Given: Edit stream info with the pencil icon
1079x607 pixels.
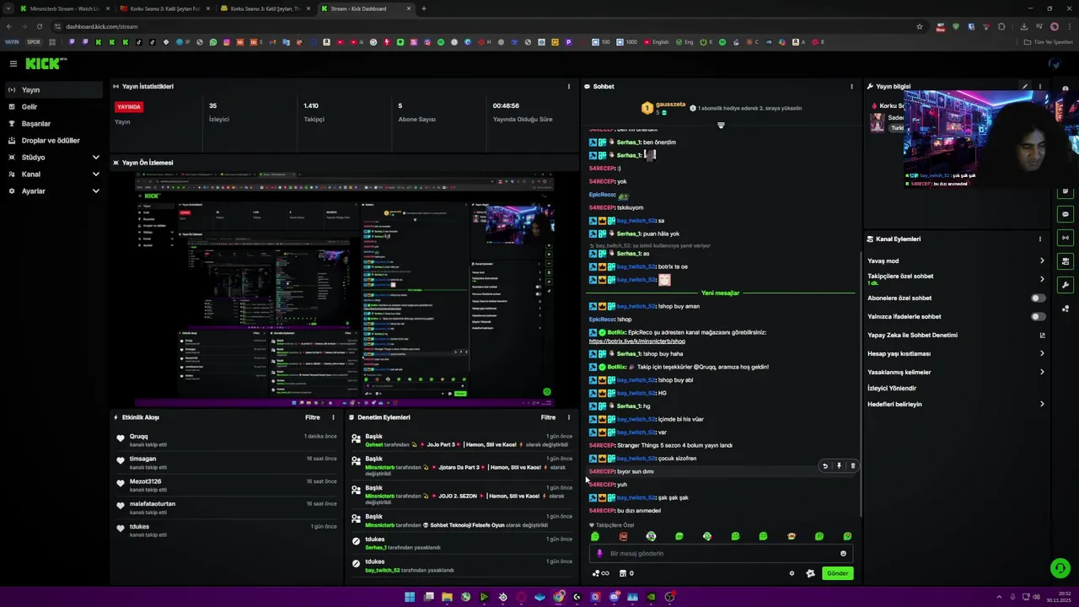Looking at the screenshot, I should click(1025, 86).
